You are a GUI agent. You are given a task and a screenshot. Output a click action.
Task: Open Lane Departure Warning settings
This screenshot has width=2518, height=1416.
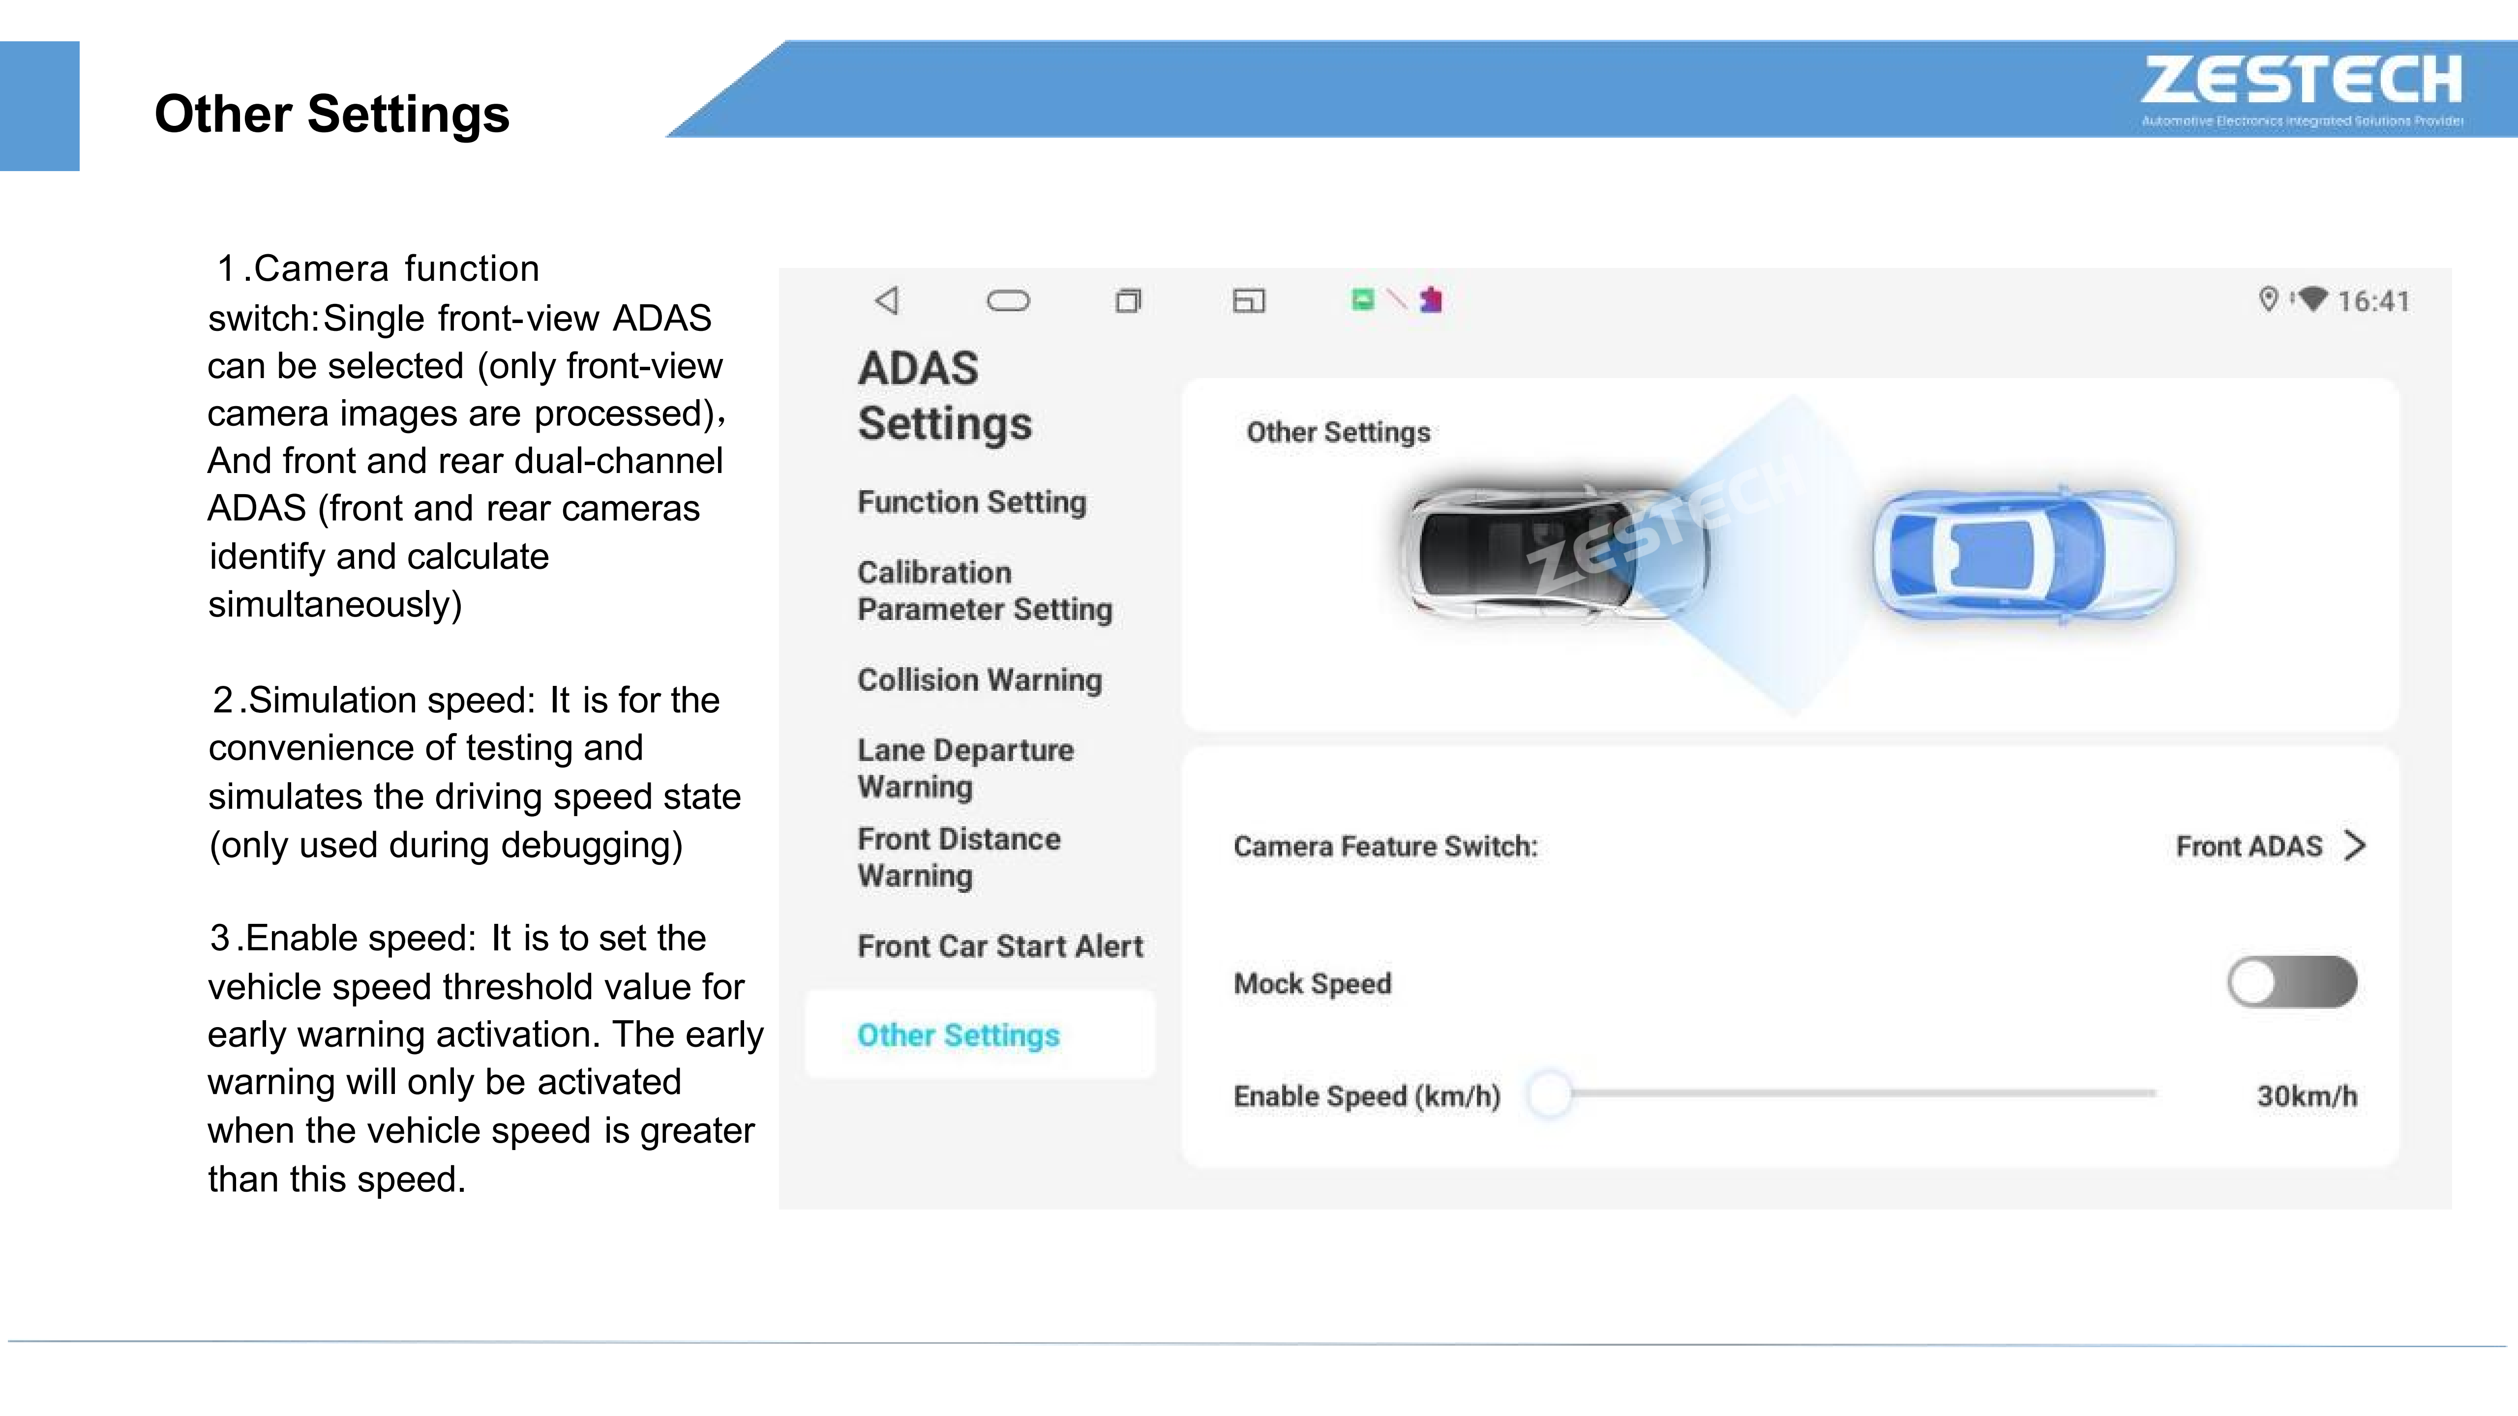pyautogui.click(x=965, y=768)
